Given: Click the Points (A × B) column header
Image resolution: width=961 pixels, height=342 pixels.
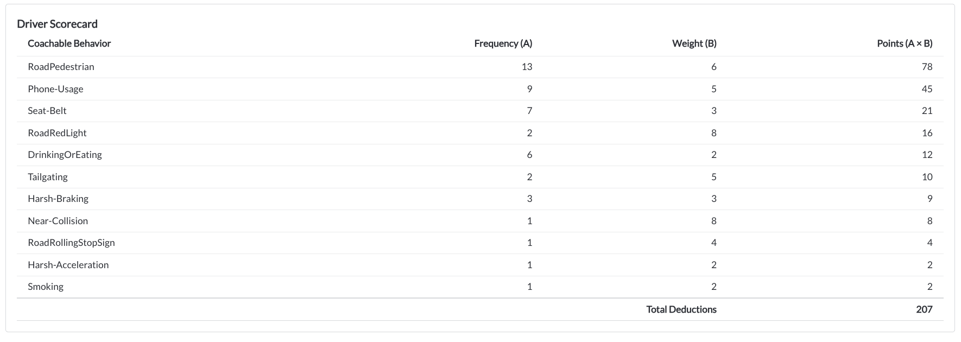Looking at the screenshot, I should point(905,43).
